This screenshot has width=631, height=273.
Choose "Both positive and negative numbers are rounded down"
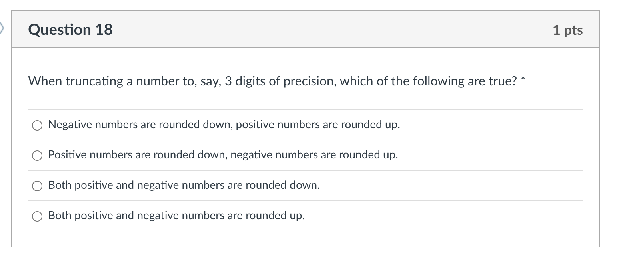point(37,186)
